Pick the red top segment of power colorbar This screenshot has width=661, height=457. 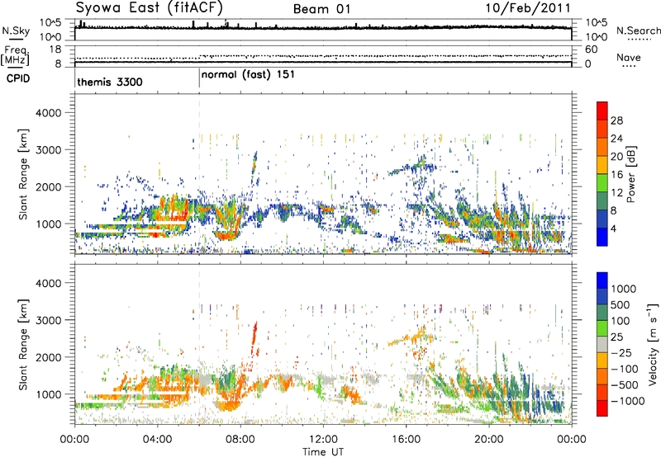tap(602, 111)
